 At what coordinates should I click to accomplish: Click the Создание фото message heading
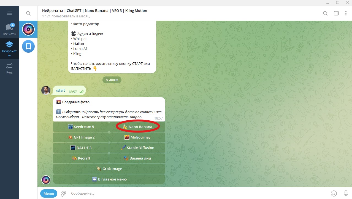click(x=76, y=102)
